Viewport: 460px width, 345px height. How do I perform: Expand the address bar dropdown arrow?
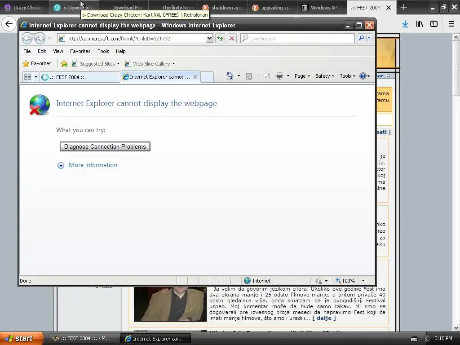pyautogui.click(x=209, y=39)
